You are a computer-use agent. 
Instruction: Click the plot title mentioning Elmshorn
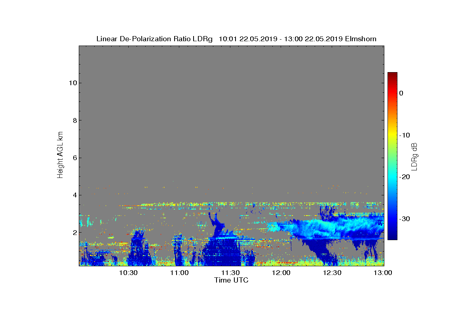point(236,39)
